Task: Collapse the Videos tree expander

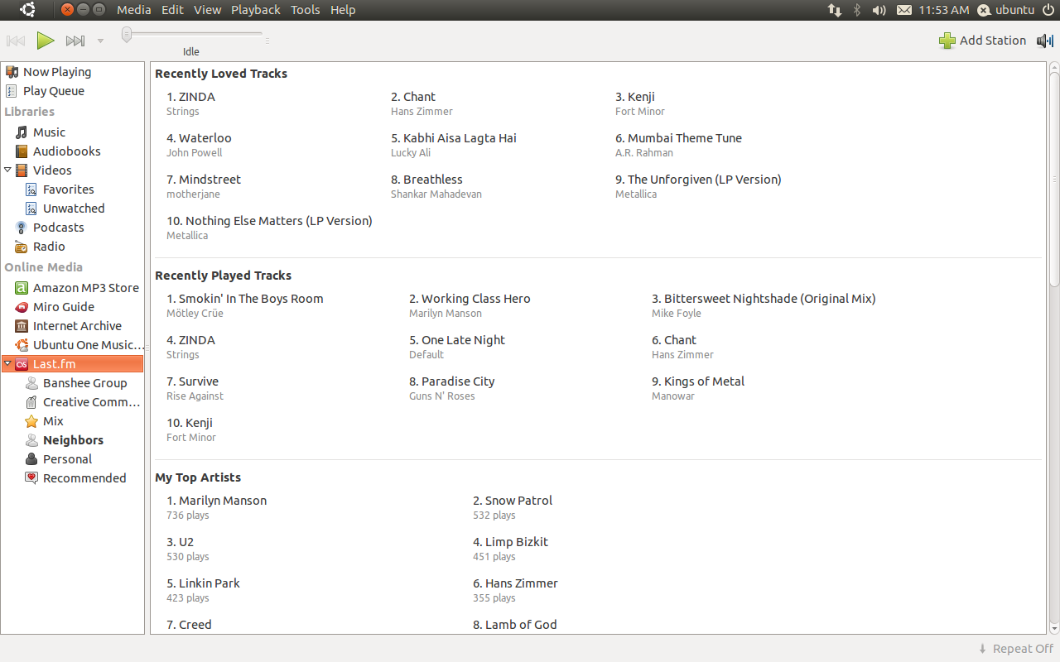Action: pyautogui.click(x=7, y=170)
